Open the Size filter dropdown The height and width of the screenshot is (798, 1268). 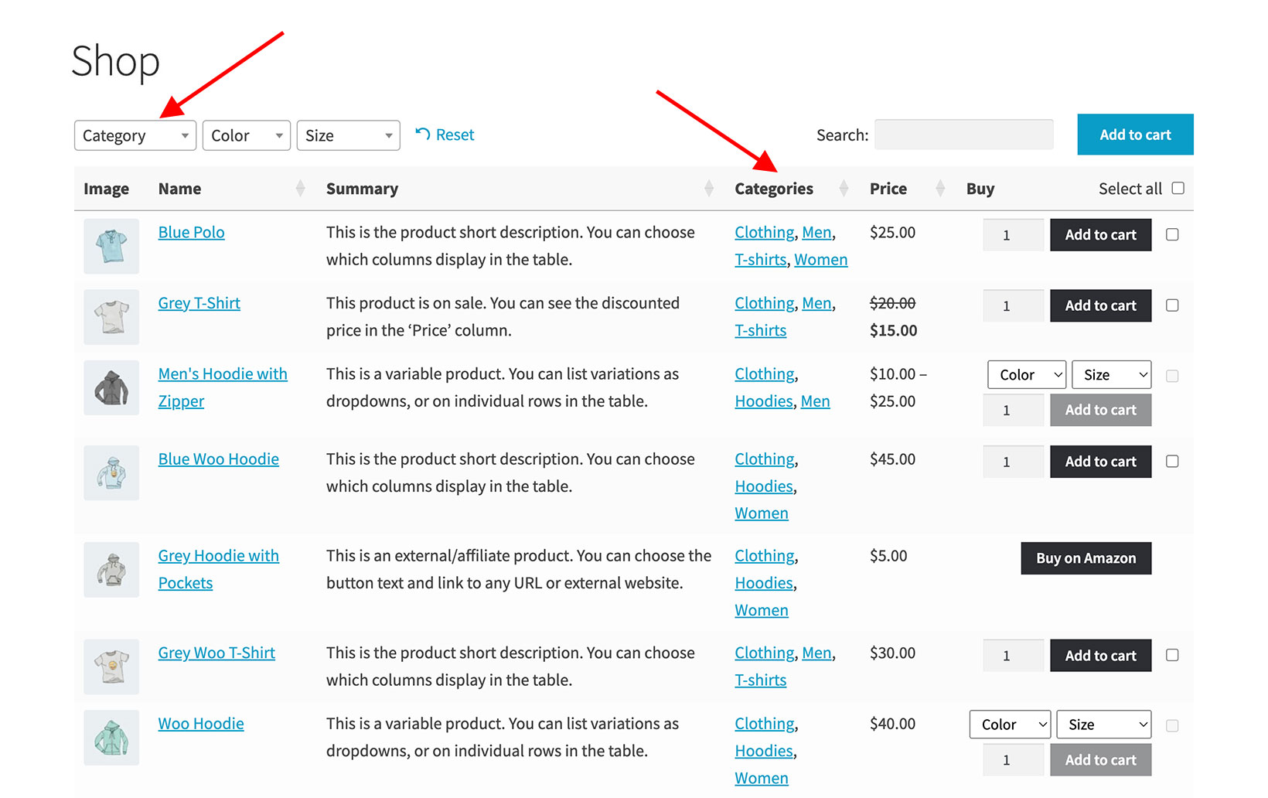348,135
